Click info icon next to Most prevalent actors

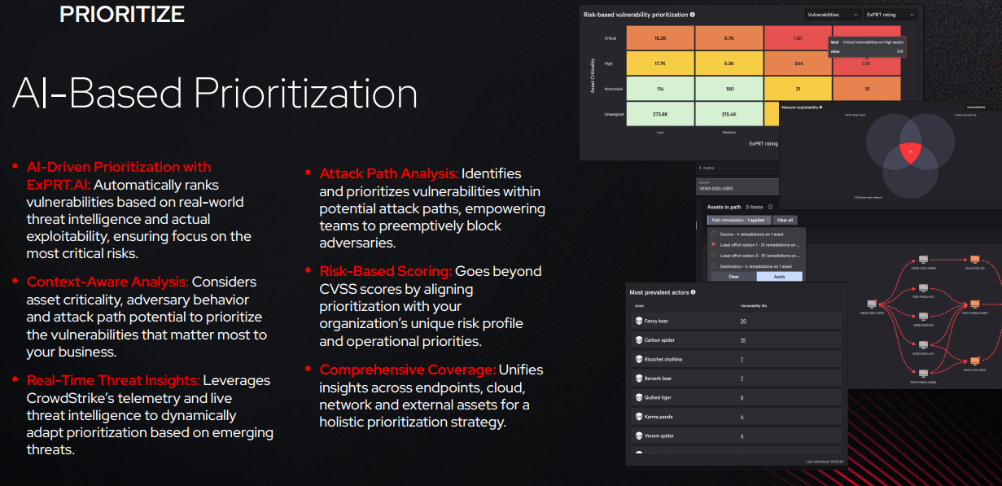(x=693, y=291)
